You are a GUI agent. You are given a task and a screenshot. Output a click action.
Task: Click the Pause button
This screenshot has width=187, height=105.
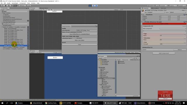pyautogui.click(x=93, y=6)
